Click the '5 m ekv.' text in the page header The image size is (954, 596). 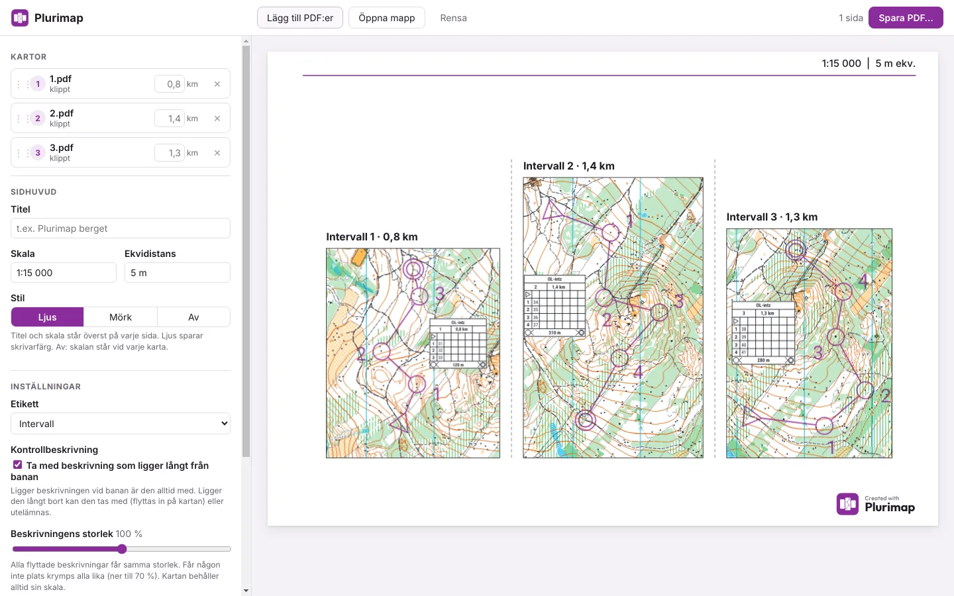tap(895, 64)
